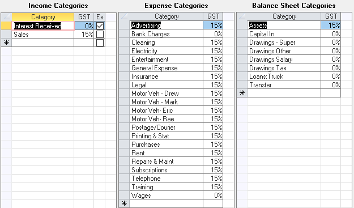Select the Electricity expense category
354x208 pixels.
pyautogui.click(x=167, y=51)
